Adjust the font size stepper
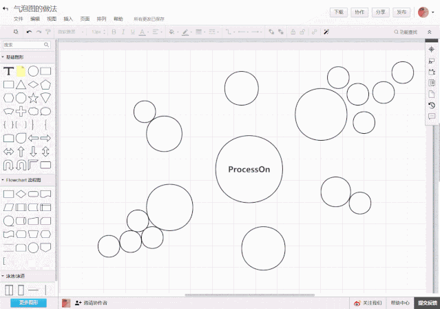440x309 pixels. (104, 32)
